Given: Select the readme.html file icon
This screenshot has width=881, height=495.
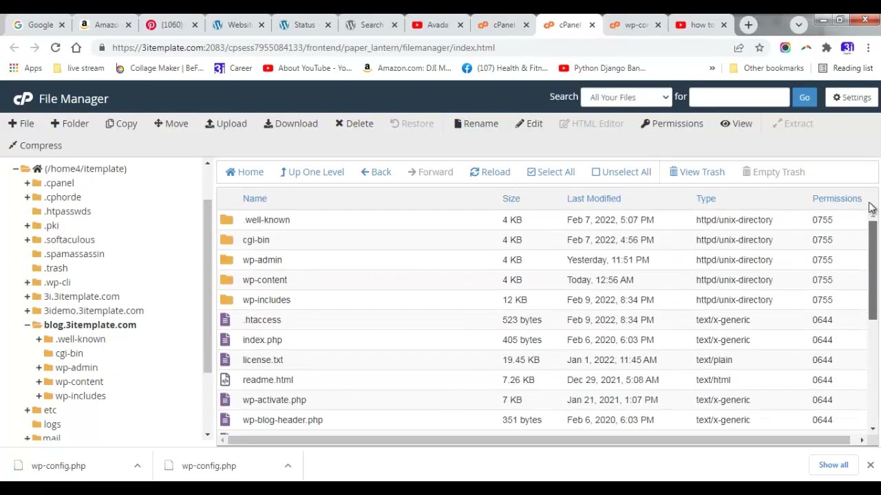Looking at the screenshot, I should 225,379.
